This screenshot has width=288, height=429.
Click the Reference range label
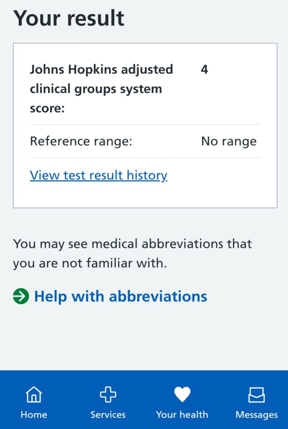pos(81,141)
